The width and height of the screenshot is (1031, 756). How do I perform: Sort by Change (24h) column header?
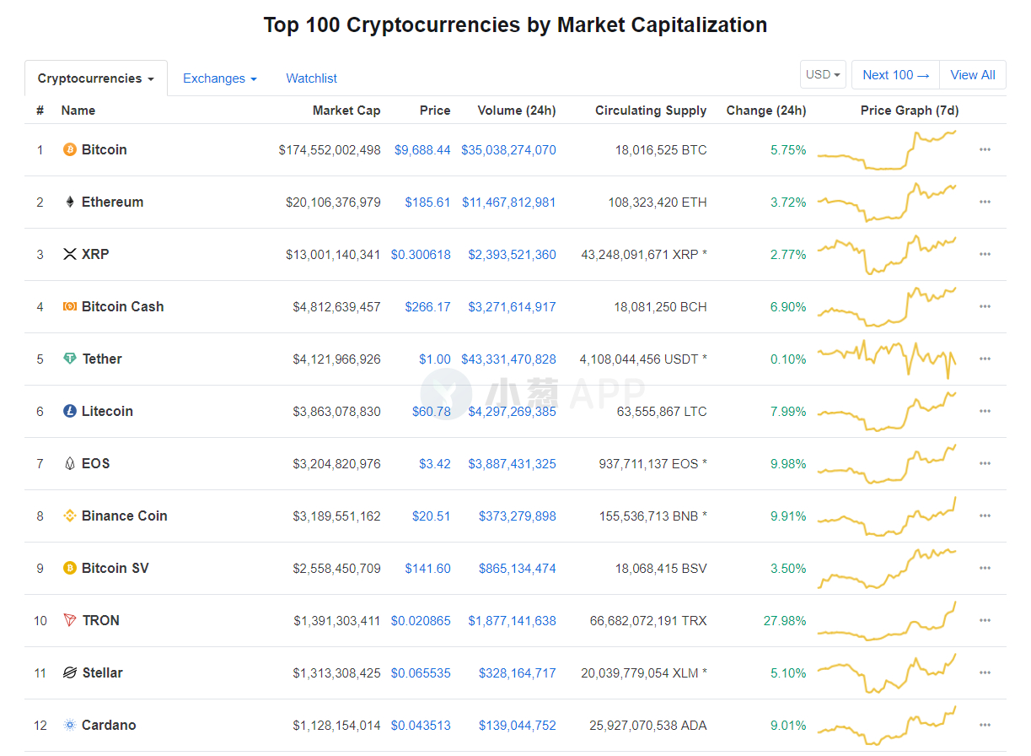tap(766, 111)
